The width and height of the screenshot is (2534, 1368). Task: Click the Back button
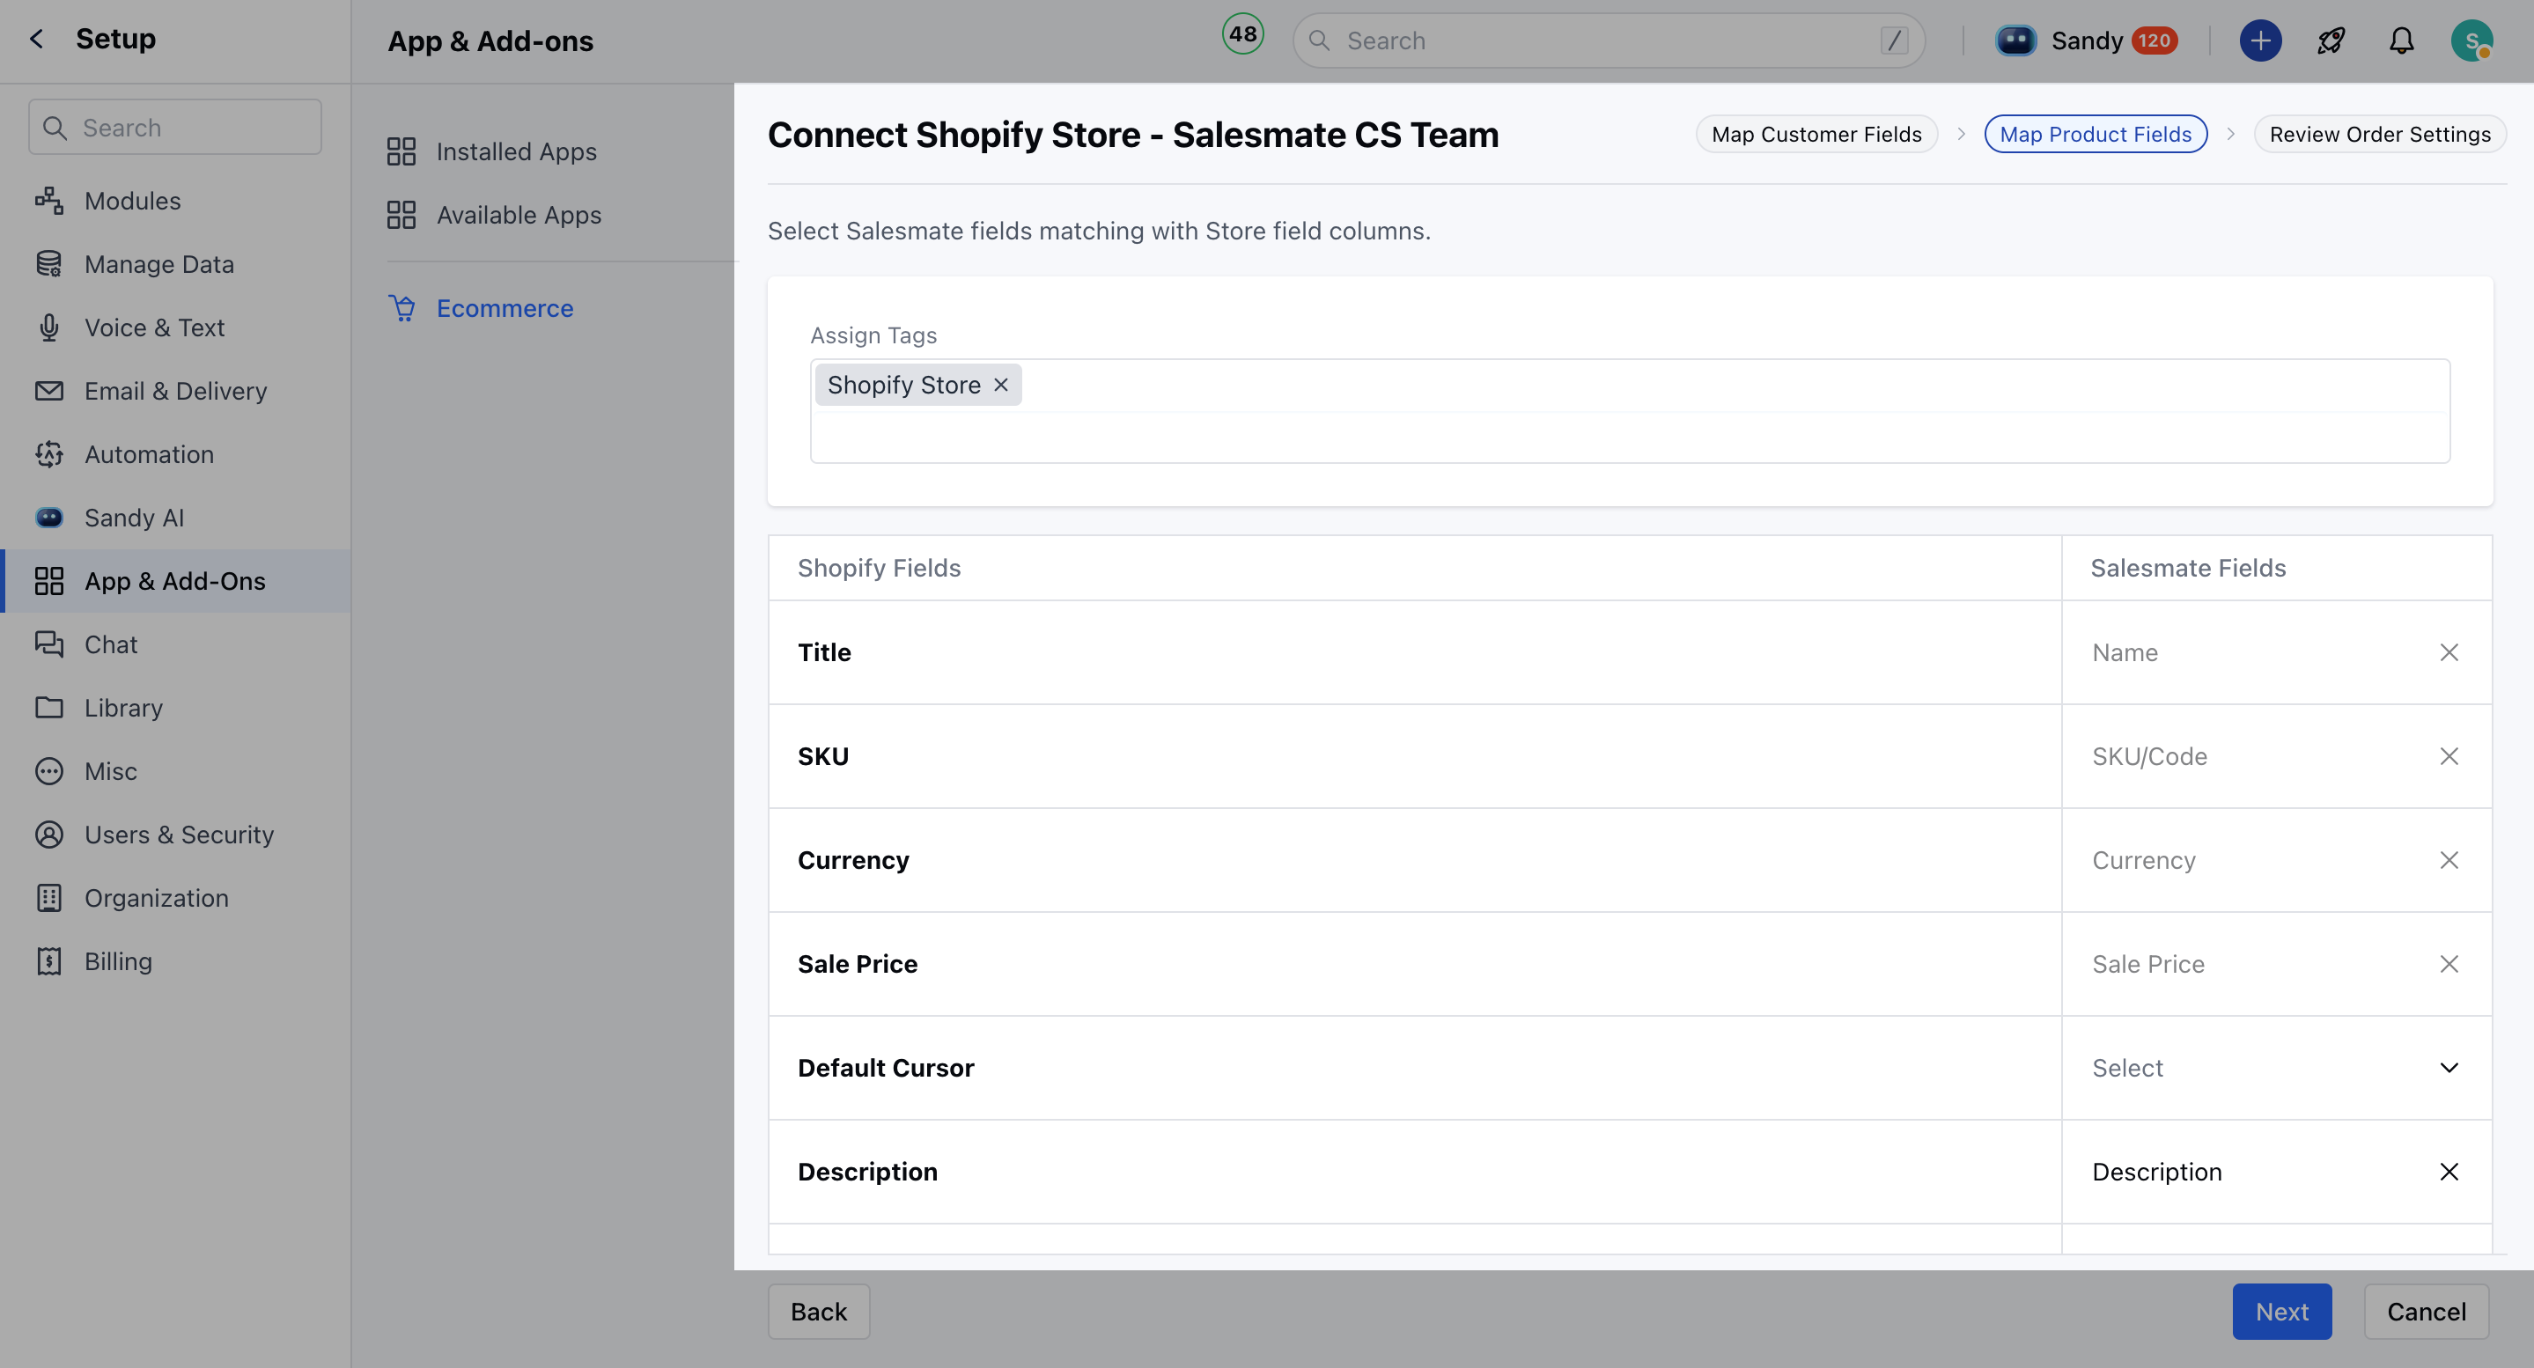pos(819,1311)
